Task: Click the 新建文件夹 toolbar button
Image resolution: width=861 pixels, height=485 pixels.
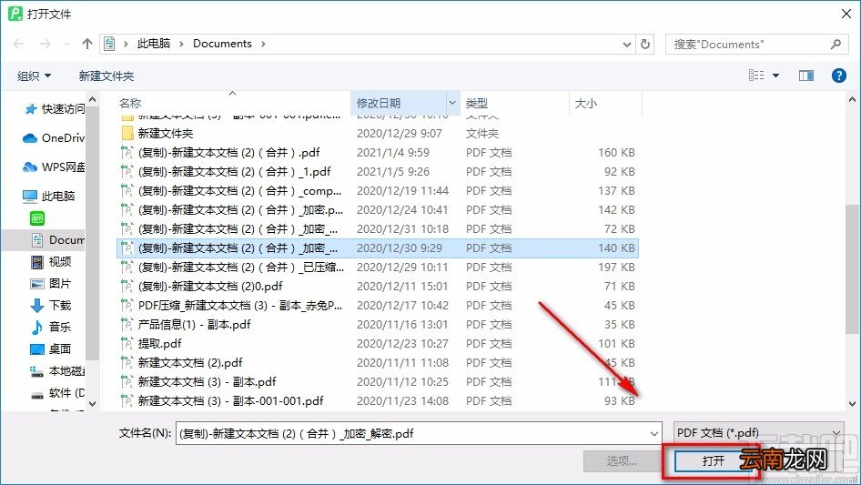Action: click(x=106, y=76)
